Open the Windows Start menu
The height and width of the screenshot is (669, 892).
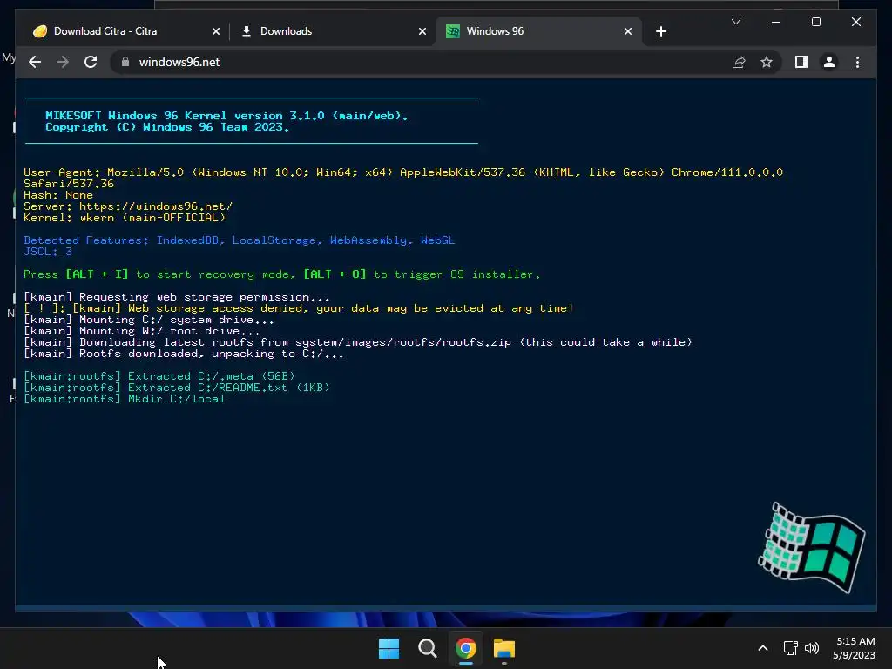[x=389, y=648]
